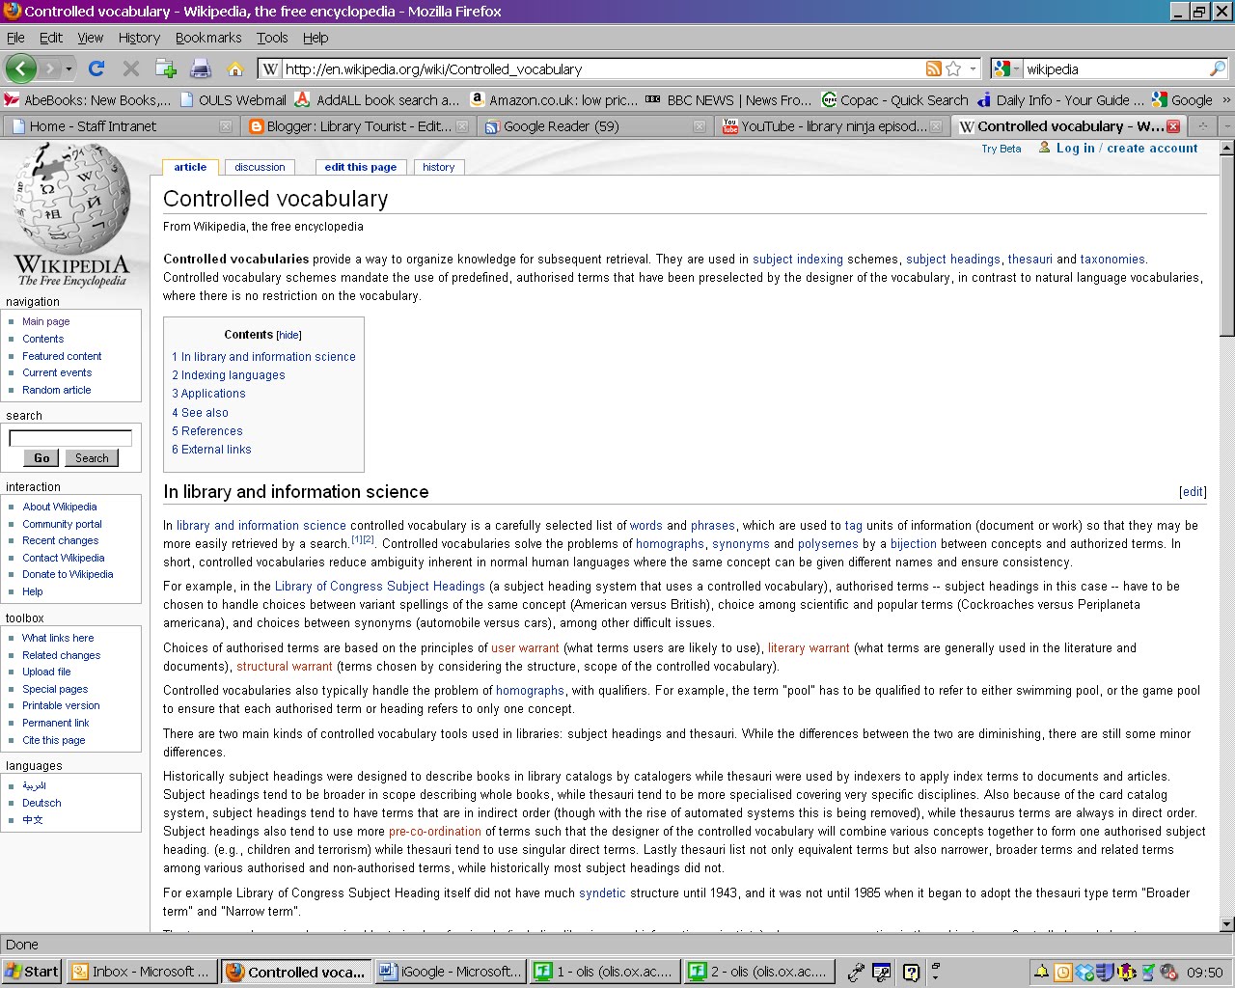Go back with the green Back arrow
Viewport: 1235px width, 988px height.
point(21,69)
